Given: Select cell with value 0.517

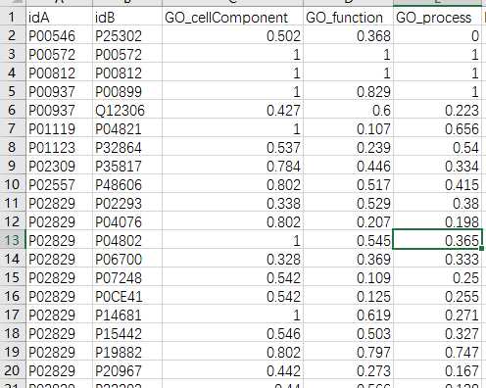Looking at the screenshot, I should [348, 184].
